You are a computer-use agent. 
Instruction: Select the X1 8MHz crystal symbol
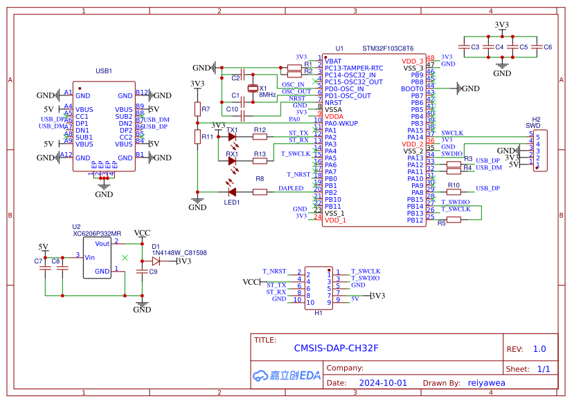coord(253,88)
